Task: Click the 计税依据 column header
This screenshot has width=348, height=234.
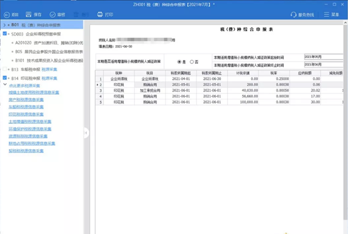Action: [x=243, y=73]
